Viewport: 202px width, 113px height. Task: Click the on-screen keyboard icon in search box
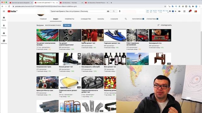tap(108, 11)
